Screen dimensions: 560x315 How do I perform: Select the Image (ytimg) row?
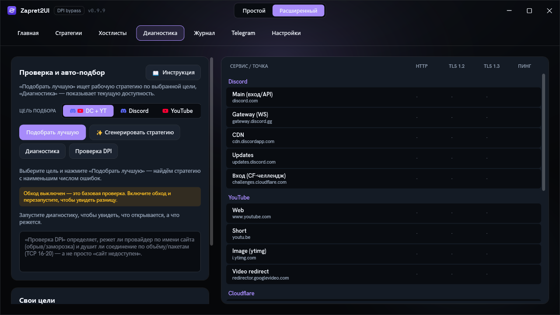pyautogui.click(x=384, y=254)
